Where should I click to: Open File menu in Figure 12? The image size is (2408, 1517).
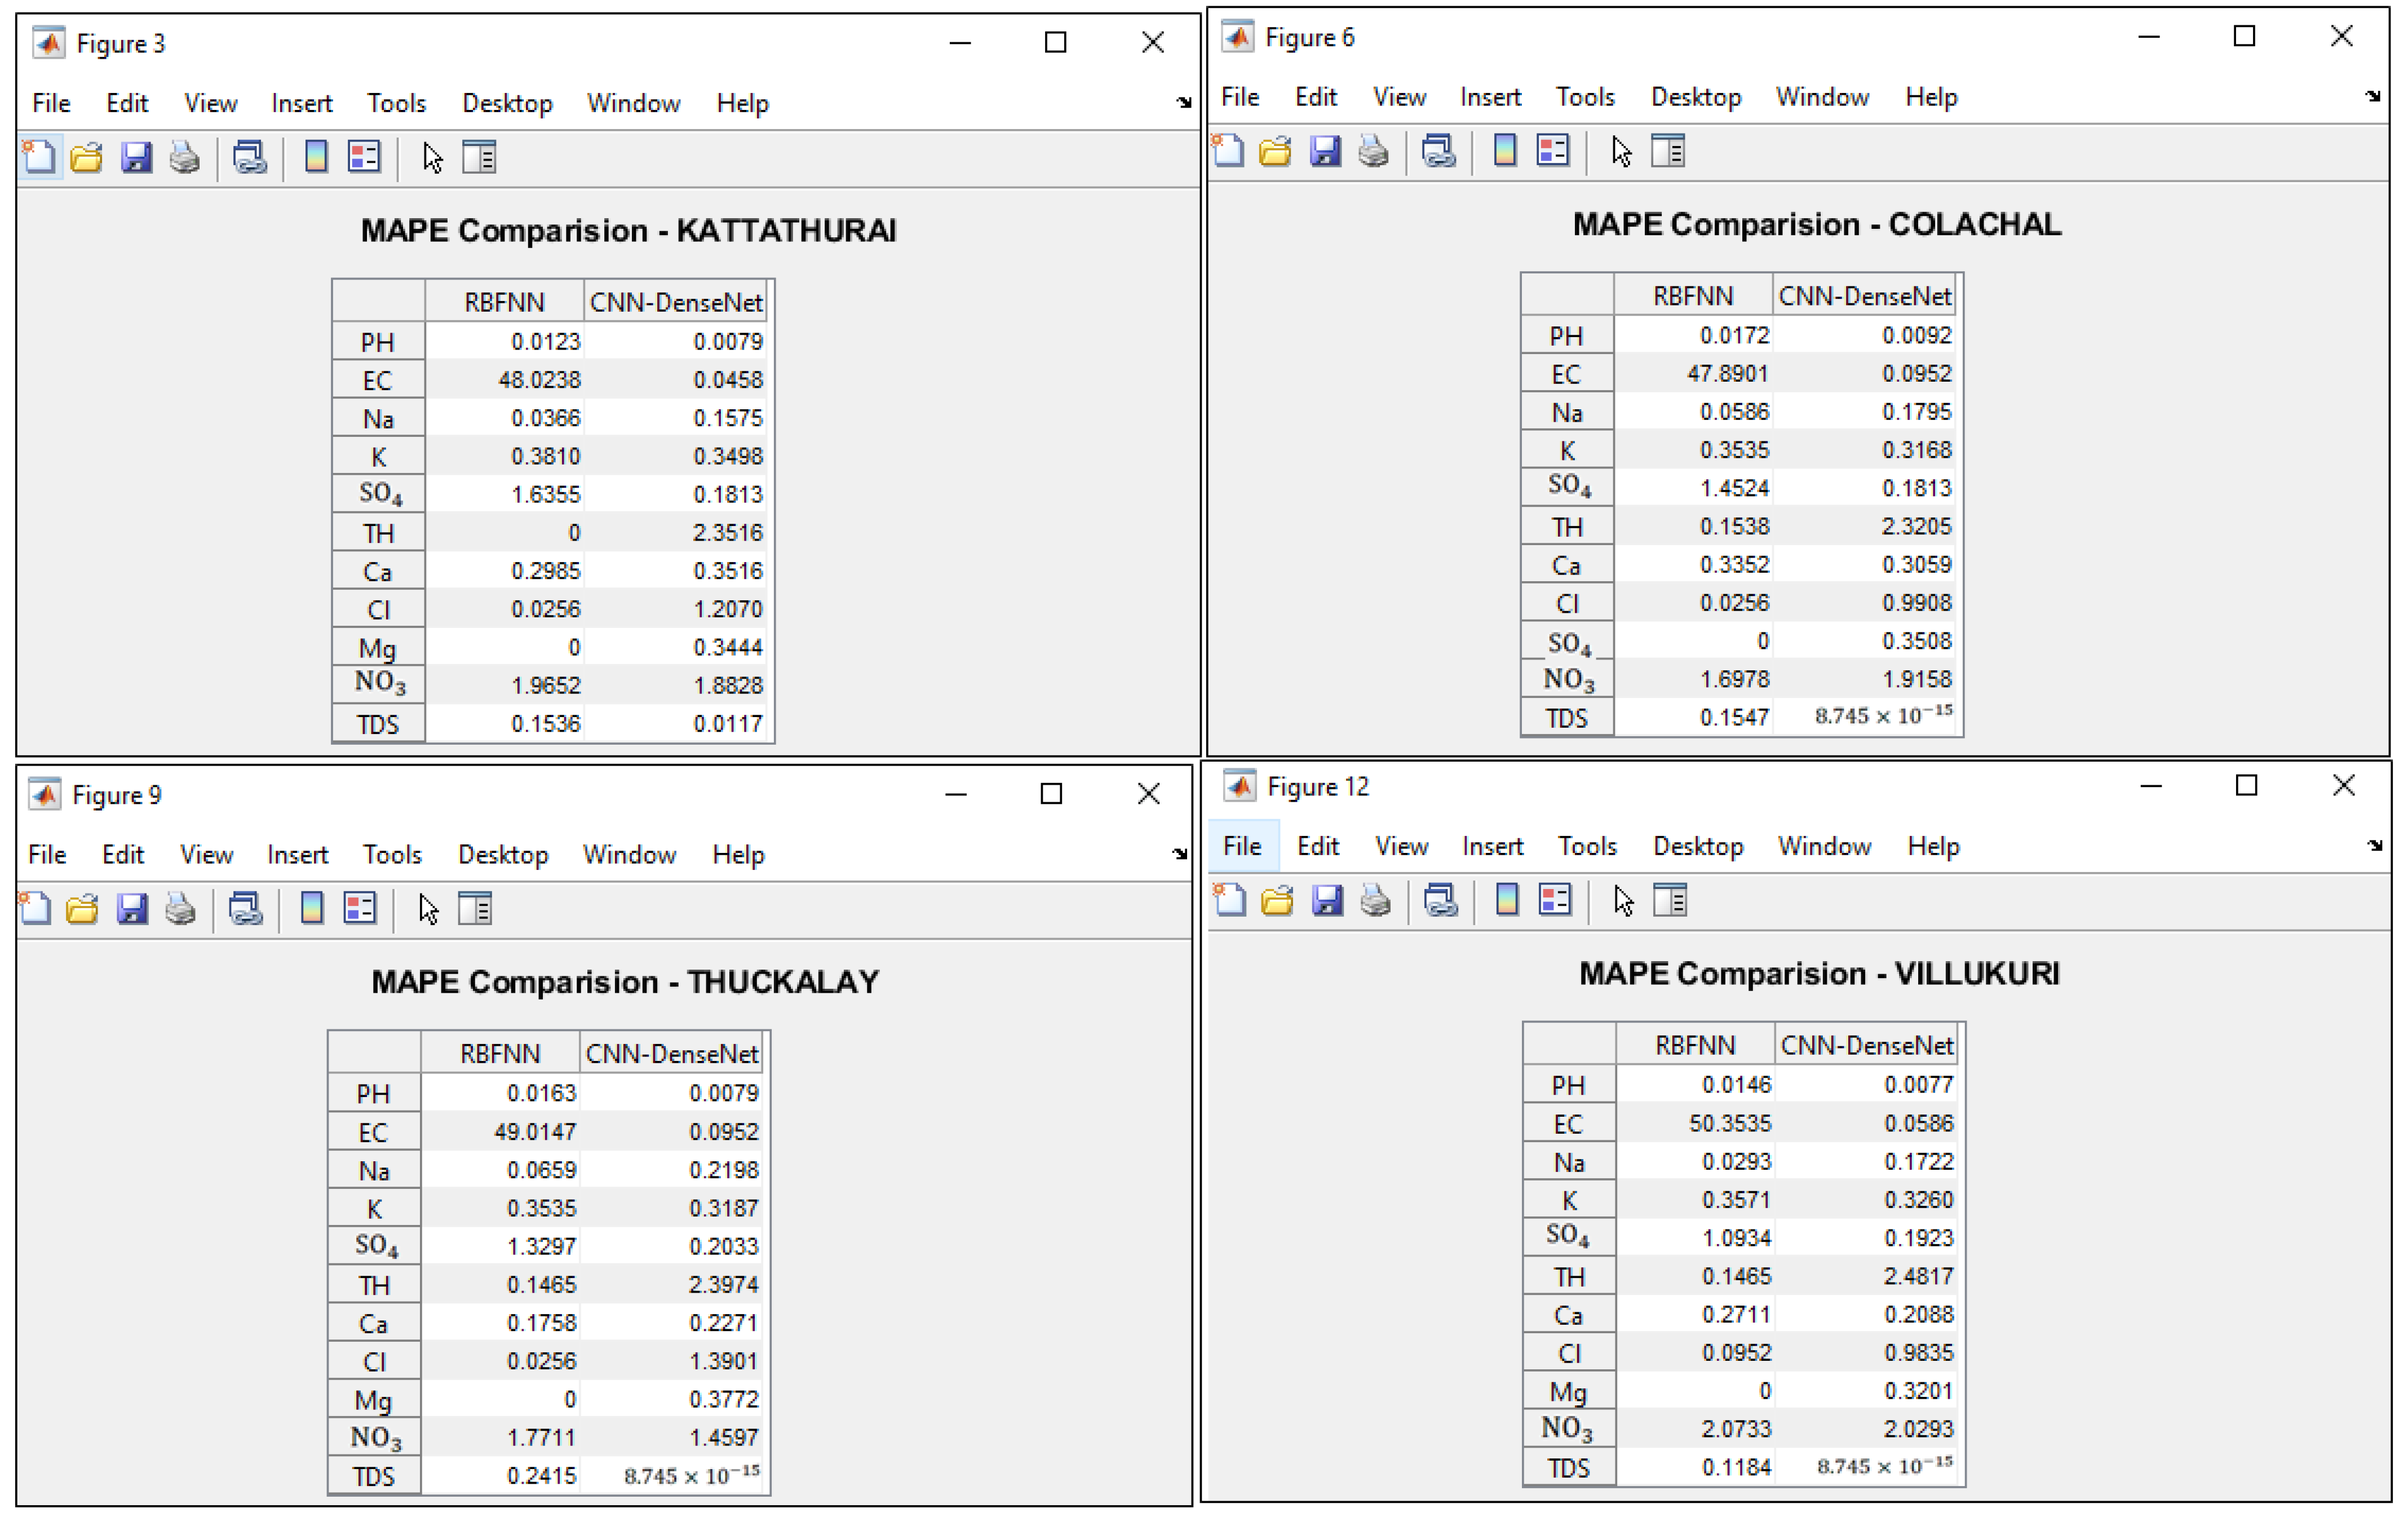(x=1242, y=846)
